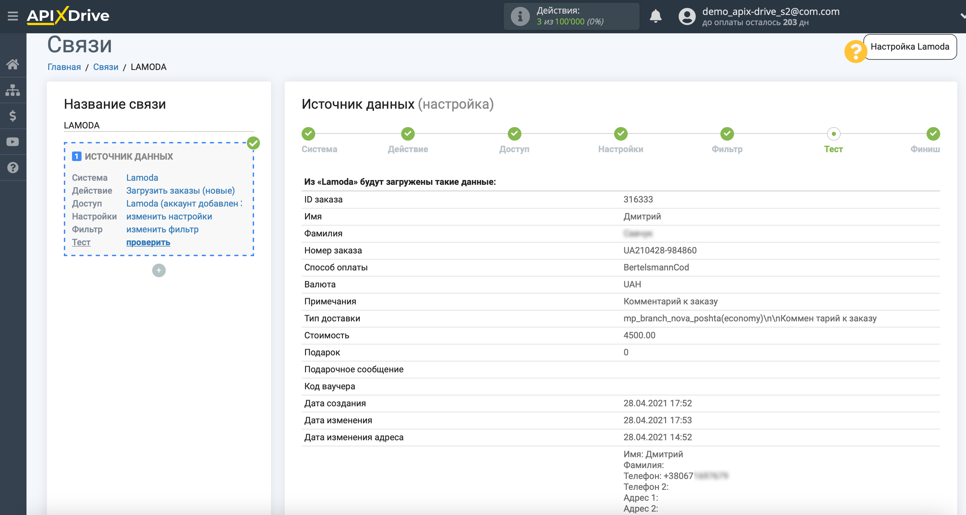Click the user avatar icon
966x515 pixels.
tap(687, 17)
